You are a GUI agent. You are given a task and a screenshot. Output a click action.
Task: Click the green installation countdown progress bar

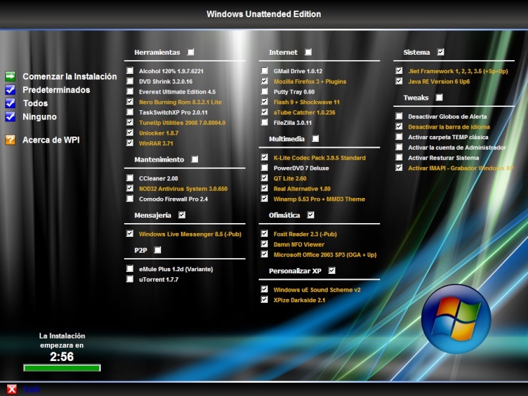(x=62, y=368)
